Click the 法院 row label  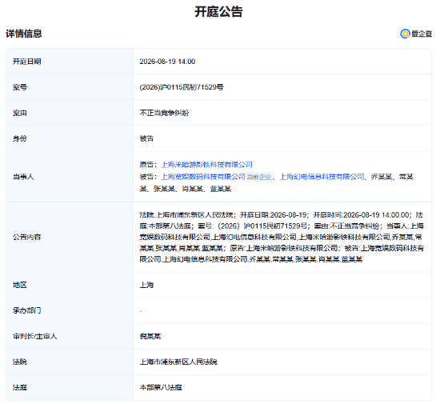[20, 362]
